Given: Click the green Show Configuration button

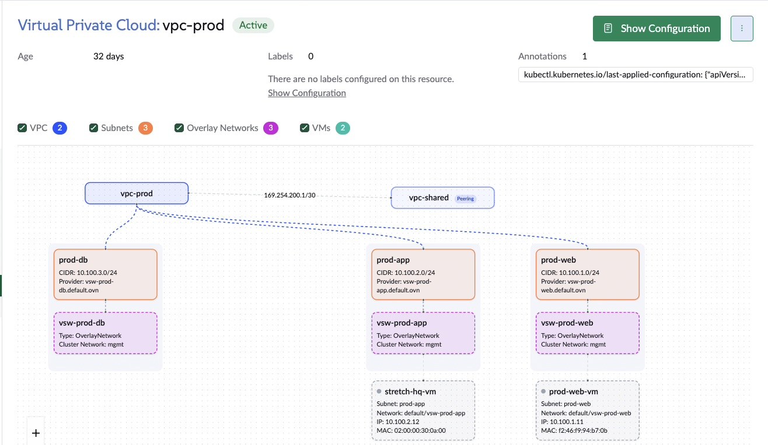Looking at the screenshot, I should coord(657,28).
